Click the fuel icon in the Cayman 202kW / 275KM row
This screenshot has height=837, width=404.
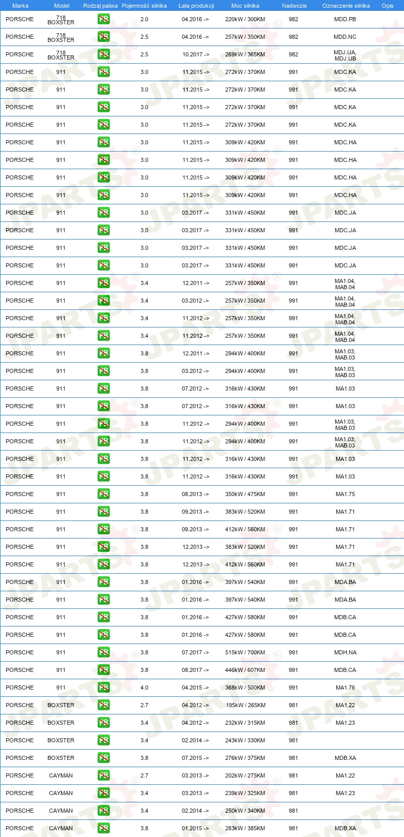(104, 775)
